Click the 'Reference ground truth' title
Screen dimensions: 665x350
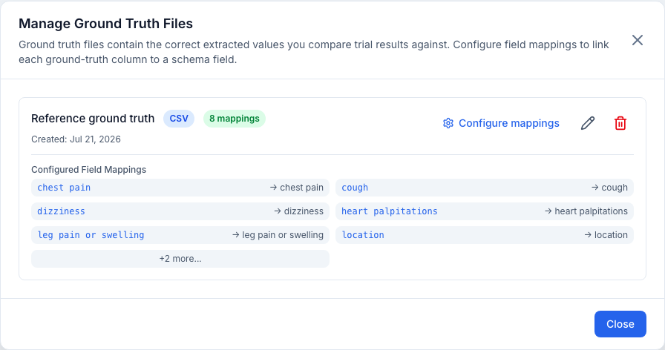click(x=93, y=119)
